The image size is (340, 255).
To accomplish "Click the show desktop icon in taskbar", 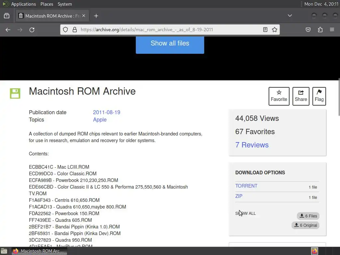I will [x=4, y=251].
